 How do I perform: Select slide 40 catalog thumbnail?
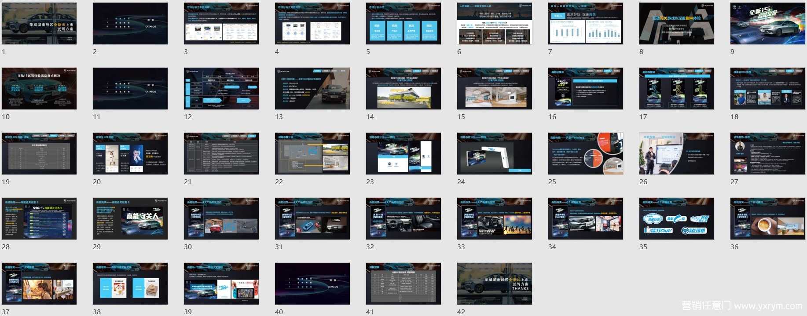(312, 283)
